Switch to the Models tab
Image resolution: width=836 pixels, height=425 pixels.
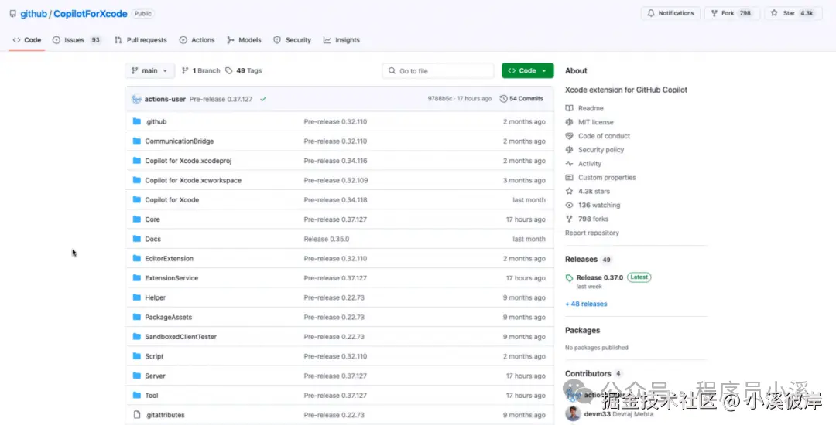pyautogui.click(x=244, y=40)
